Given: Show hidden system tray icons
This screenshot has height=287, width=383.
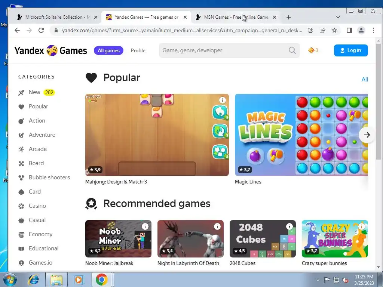Looking at the screenshot, I should (318, 280).
